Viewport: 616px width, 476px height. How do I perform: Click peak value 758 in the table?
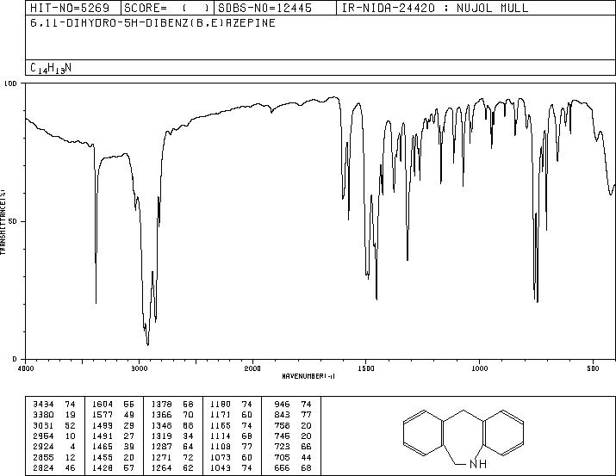tap(282, 425)
